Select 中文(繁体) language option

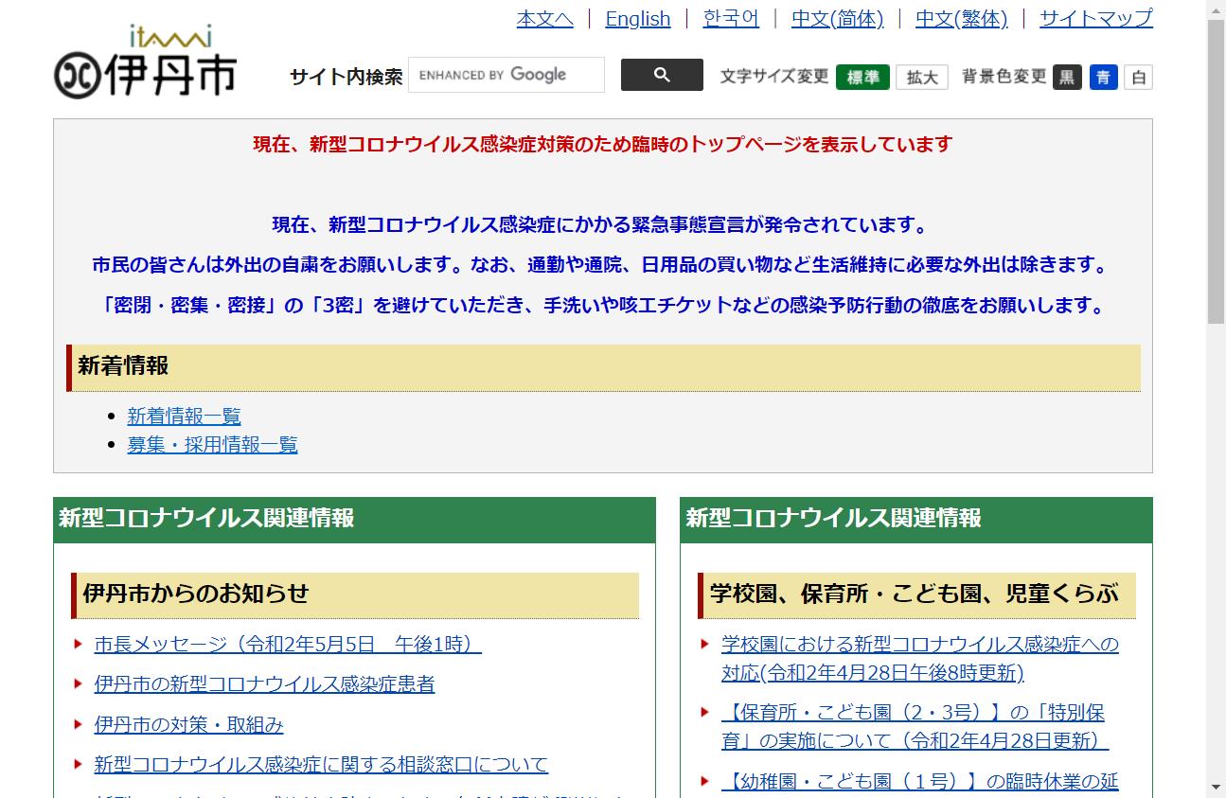(x=961, y=19)
